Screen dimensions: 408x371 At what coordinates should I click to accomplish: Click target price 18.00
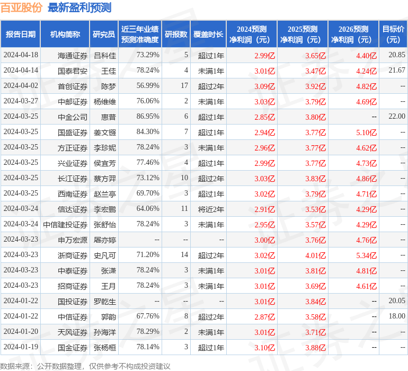click(x=397, y=316)
